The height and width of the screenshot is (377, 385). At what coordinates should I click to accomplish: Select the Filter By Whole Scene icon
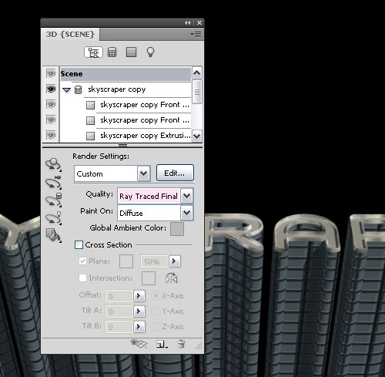[x=93, y=52]
